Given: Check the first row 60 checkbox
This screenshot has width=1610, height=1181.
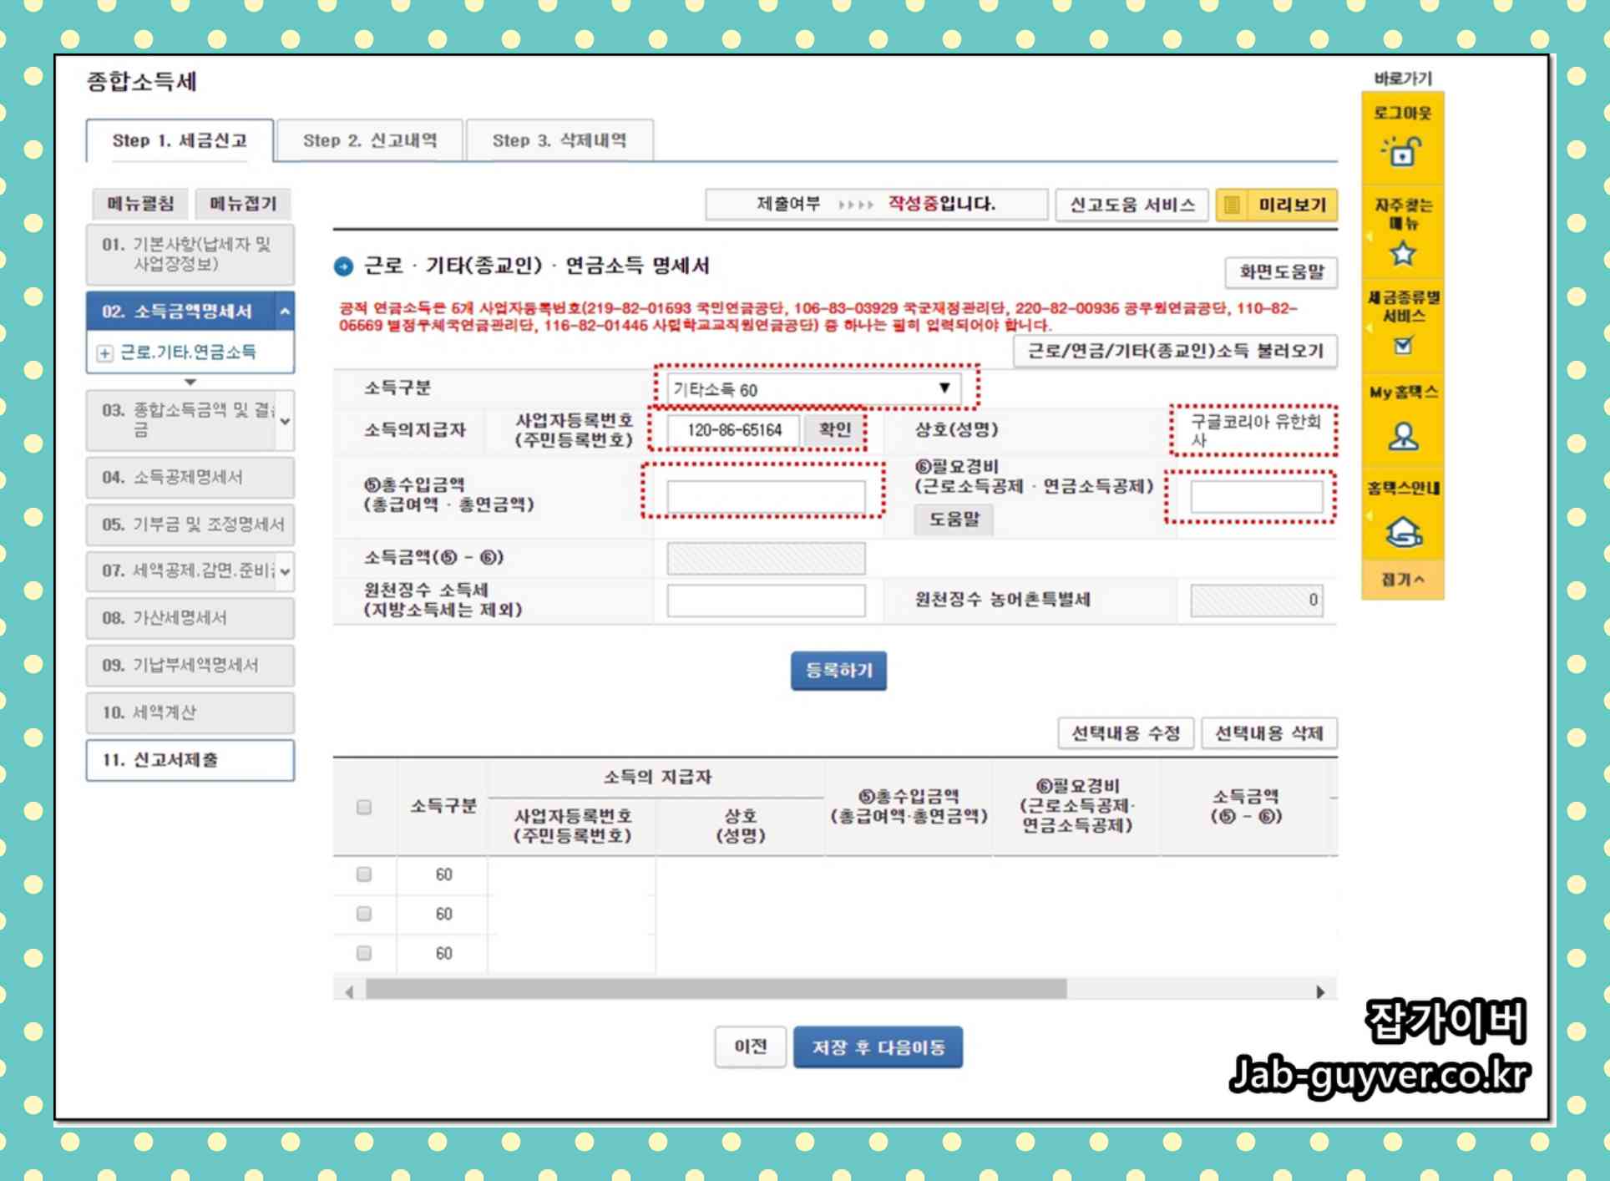Looking at the screenshot, I should [x=364, y=874].
